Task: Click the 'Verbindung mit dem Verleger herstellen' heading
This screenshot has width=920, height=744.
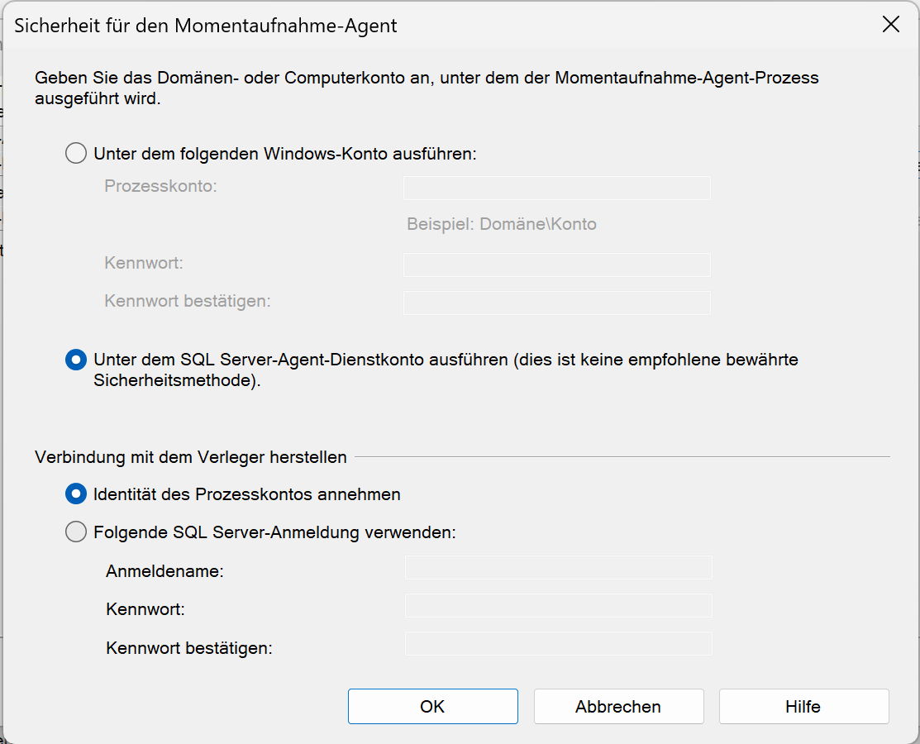Action: (191, 457)
